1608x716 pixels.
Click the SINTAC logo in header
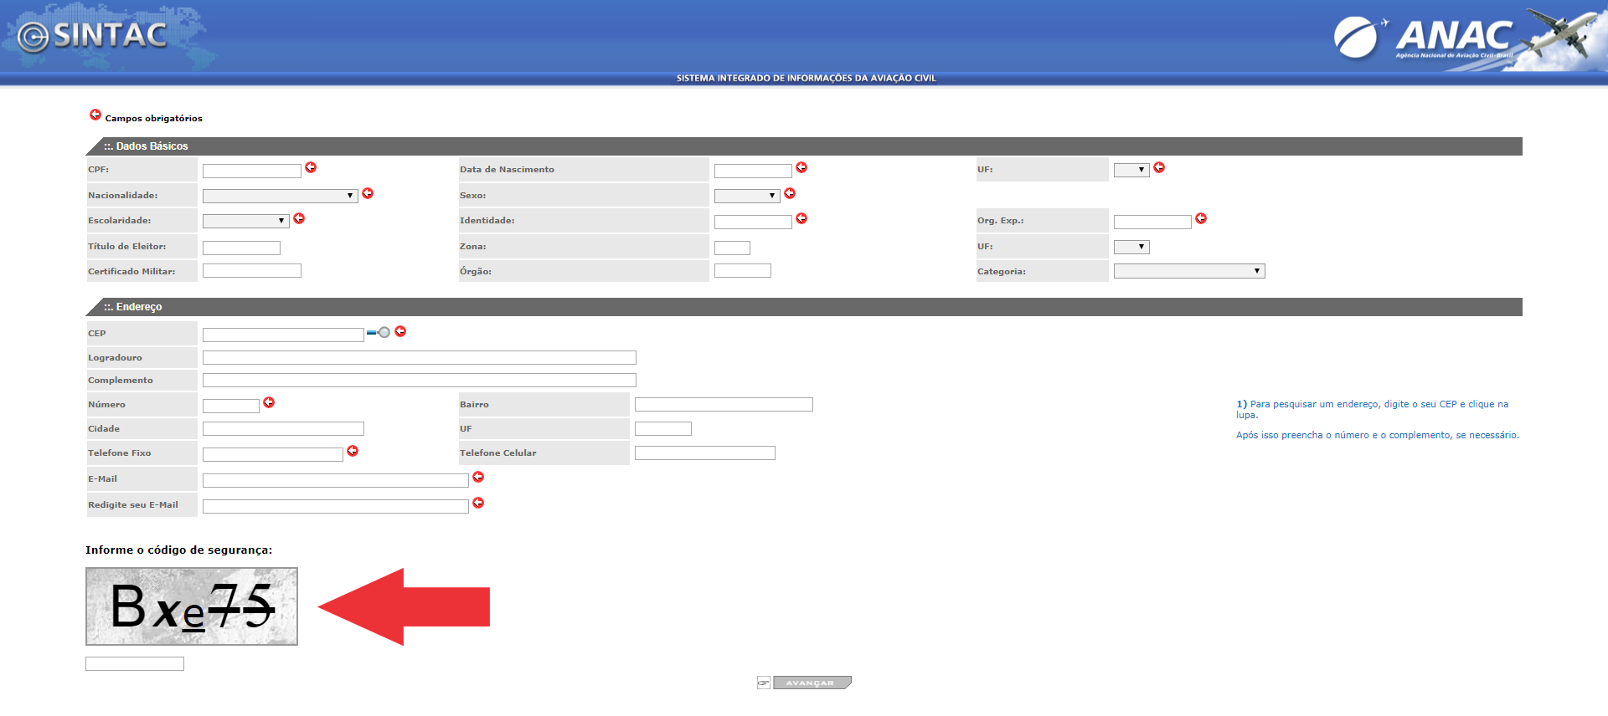pyautogui.click(x=94, y=36)
